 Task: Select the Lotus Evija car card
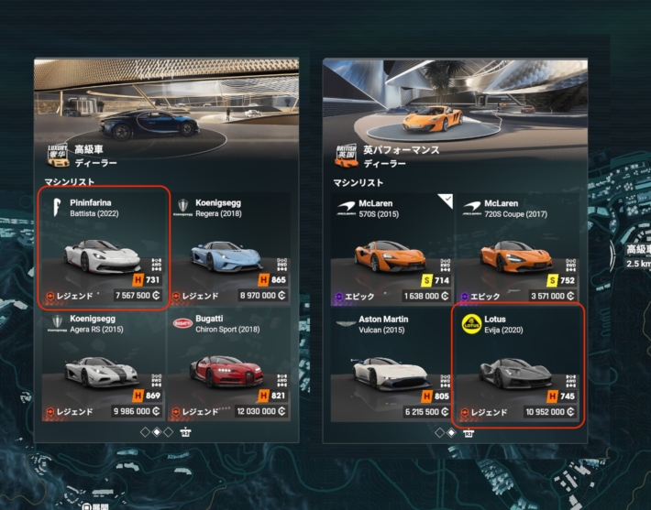pos(518,365)
